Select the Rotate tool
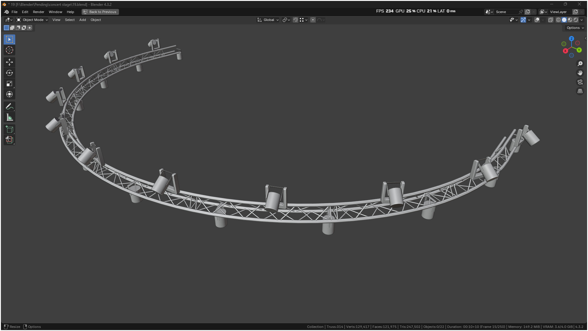588x331 pixels. click(9, 73)
